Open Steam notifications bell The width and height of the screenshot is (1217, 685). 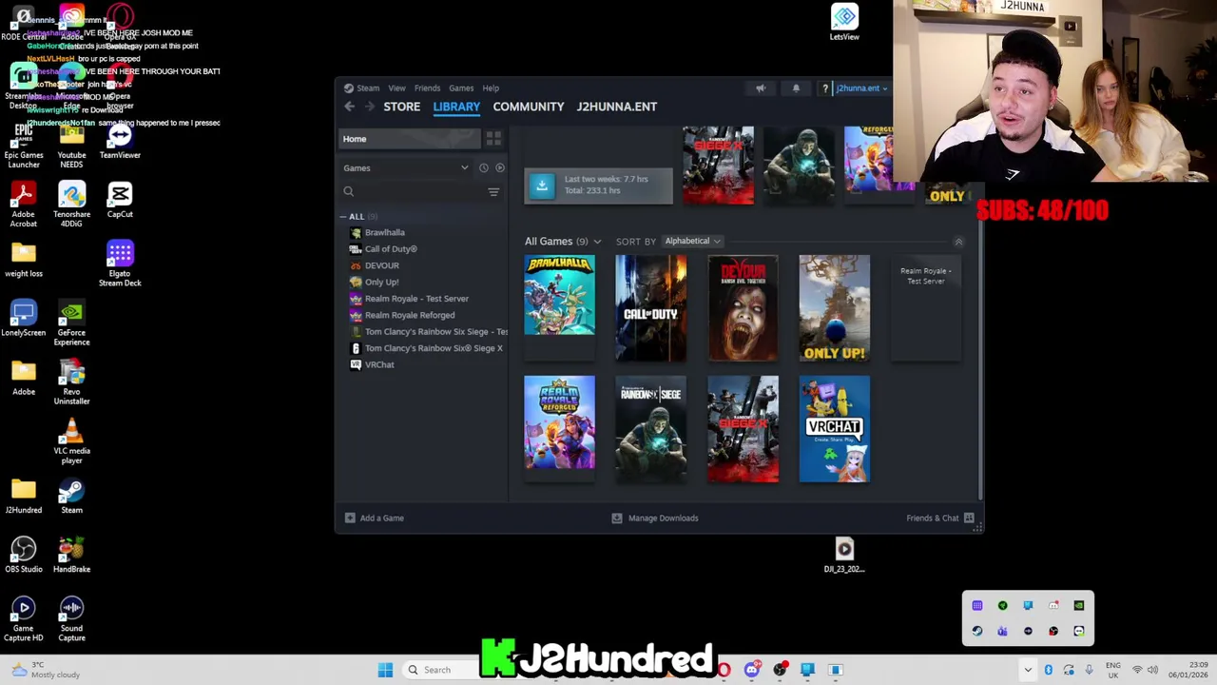pyautogui.click(x=796, y=88)
